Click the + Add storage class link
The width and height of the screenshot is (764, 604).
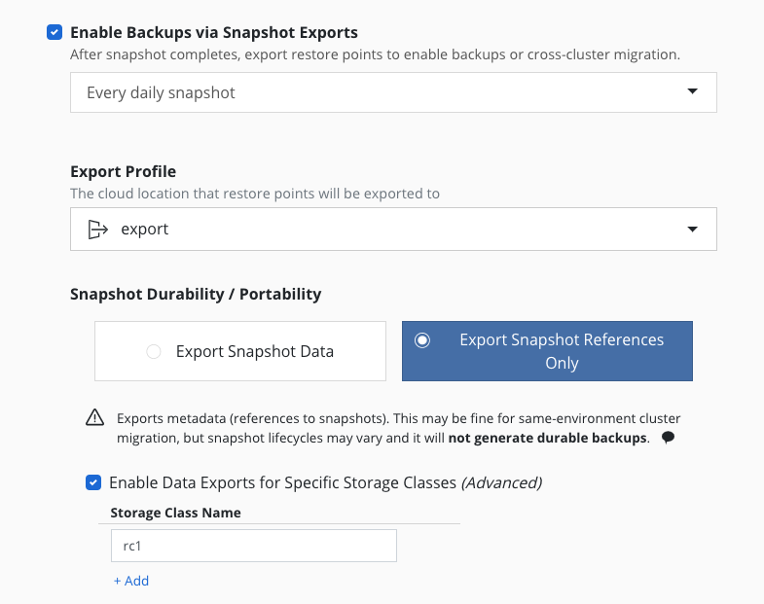131,581
